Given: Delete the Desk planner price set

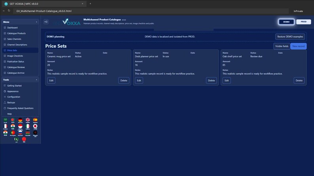Looking at the screenshot, I should pyautogui.click(x=211, y=81).
